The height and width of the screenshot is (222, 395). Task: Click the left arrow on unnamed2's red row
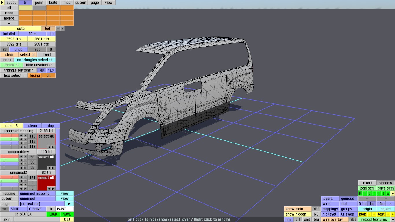(x=21, y=177)
